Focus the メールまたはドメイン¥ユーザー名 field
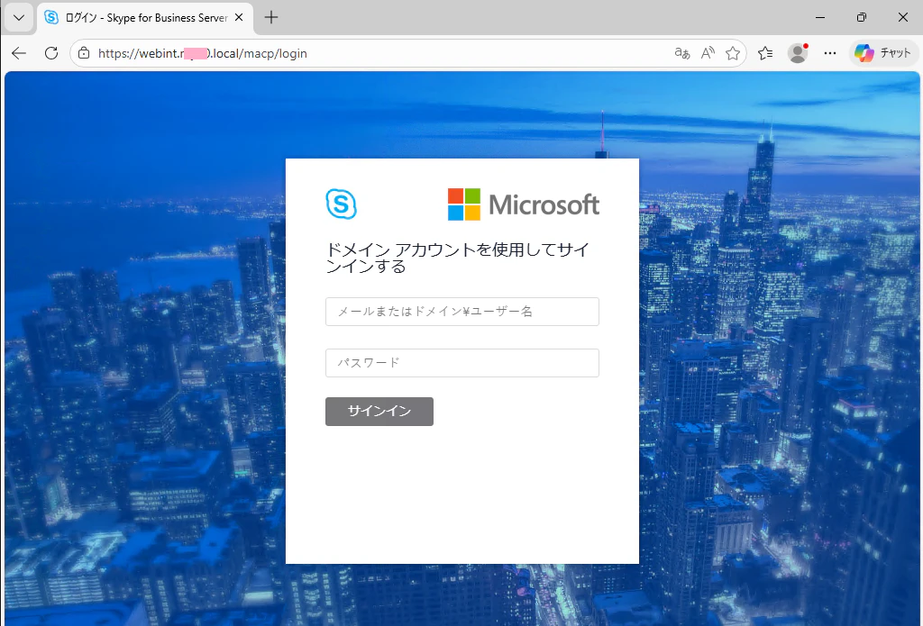 (x=462, y=312)
